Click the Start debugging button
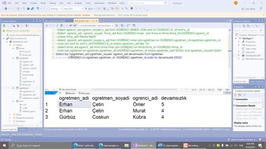 (89, 9)
